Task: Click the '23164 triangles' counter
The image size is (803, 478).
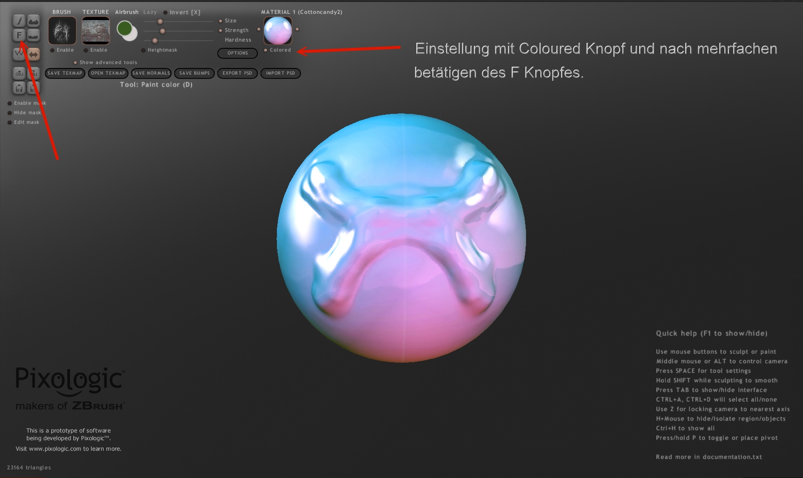Action: point(29,467)
